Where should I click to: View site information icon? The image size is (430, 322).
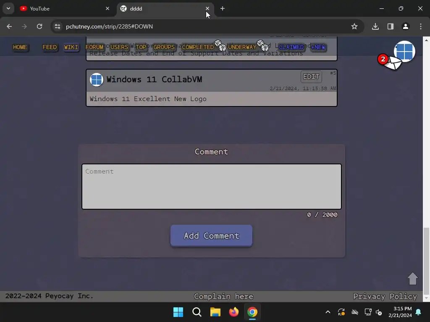pyautogui.click(x=57, y=26)
